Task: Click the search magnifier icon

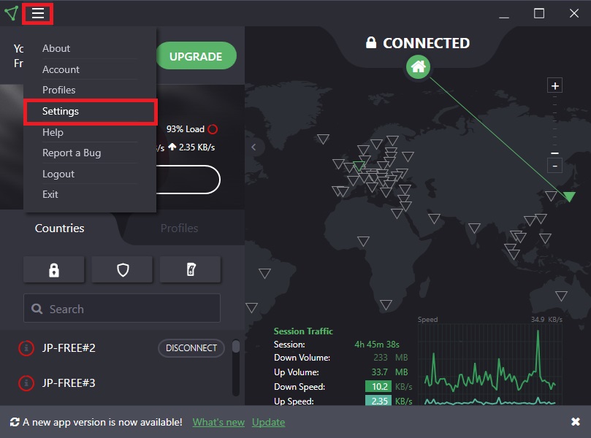Action: 37,309
